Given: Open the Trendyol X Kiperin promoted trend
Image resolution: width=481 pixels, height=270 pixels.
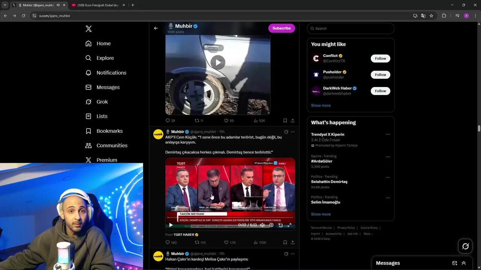Looking at the screenshot, I should pyautogui.click(x=328, y=134).
